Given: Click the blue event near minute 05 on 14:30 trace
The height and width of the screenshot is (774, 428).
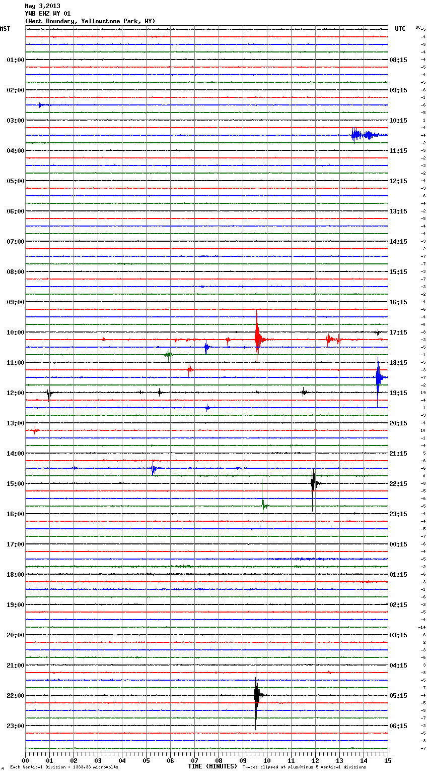Looking at the screenshot, I should point(154,469).
